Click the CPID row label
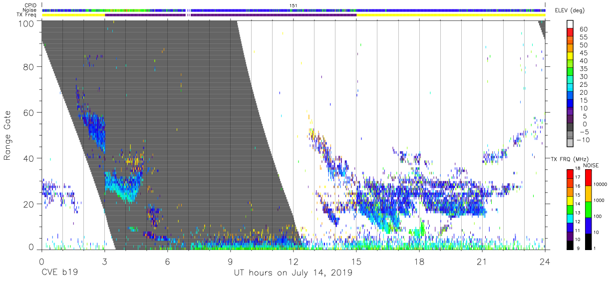This screenshot has height=283, width=613. tap(31, 5)
